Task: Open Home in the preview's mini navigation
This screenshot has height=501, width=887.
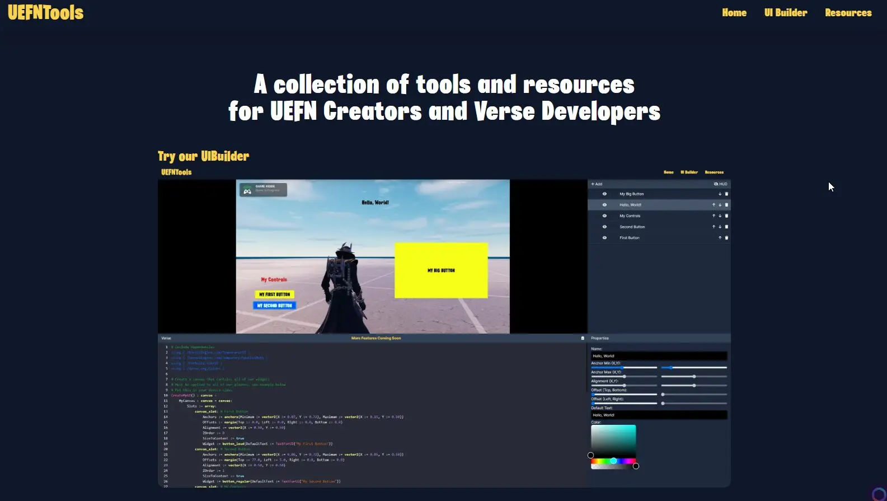Action: click(x=669, y=172)
